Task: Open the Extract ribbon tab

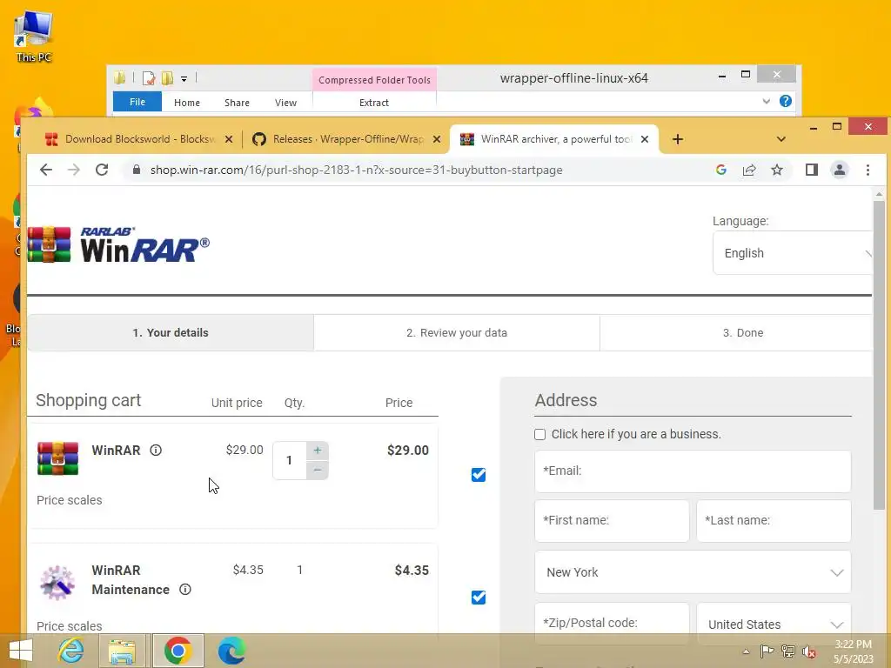Action: click(x=374, y=103)
